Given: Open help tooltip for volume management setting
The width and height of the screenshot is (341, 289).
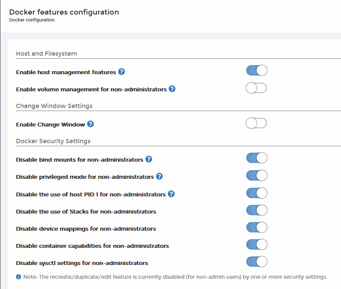Looking at the screenshot, I should (172, 89).
